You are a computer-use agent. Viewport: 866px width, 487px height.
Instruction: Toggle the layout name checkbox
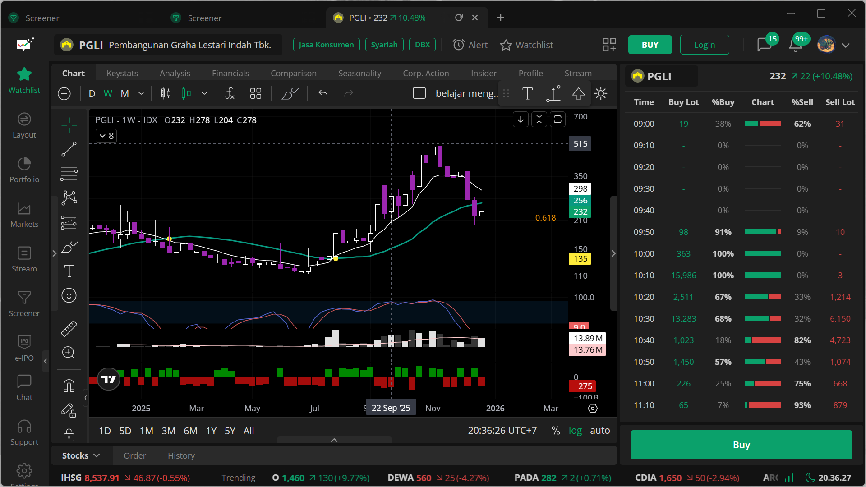[x=419, y=93]
